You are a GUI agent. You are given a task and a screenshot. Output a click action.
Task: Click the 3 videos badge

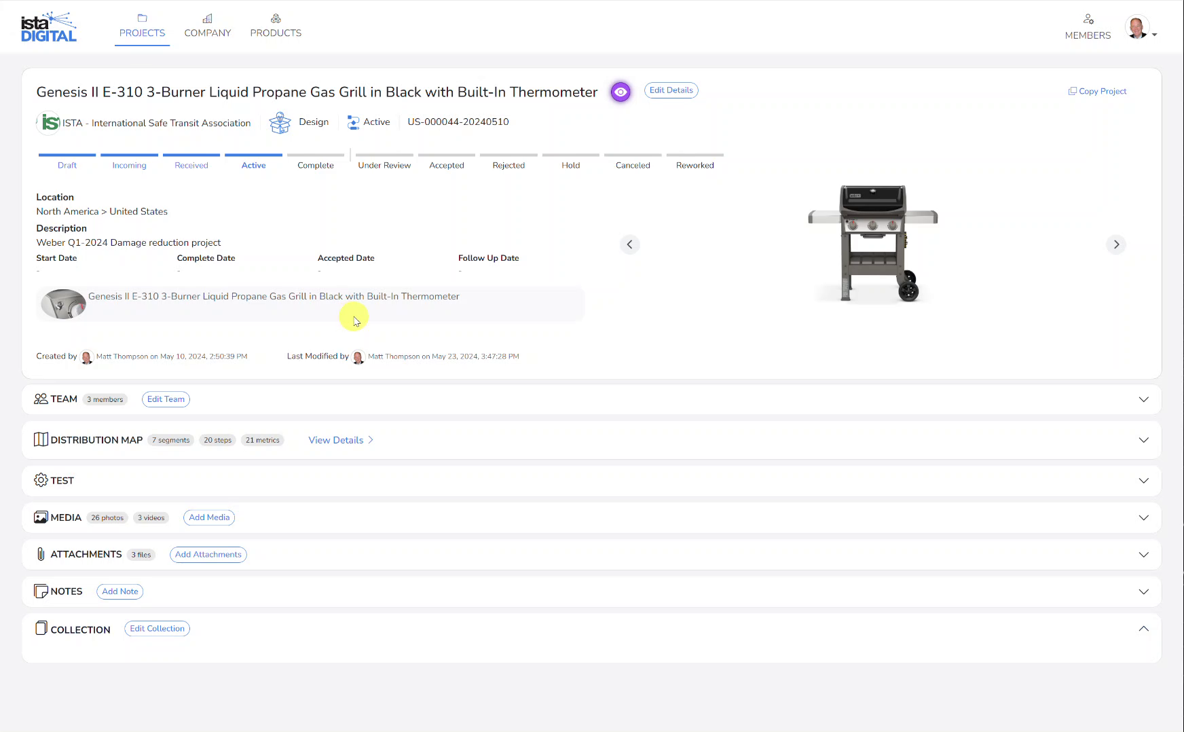coord(151,517)
